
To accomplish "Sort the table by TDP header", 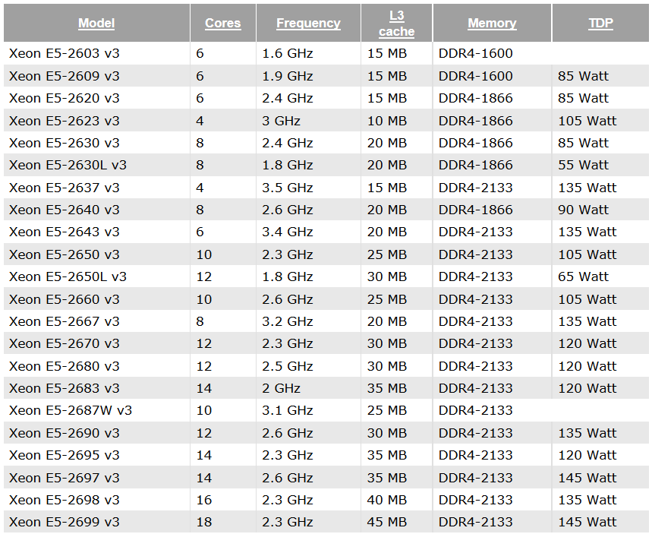I will click(x=601, y=23).
